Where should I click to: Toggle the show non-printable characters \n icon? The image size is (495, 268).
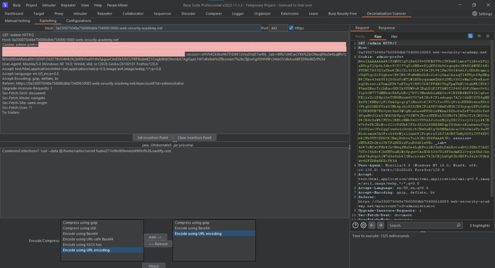tap(479, 36)
